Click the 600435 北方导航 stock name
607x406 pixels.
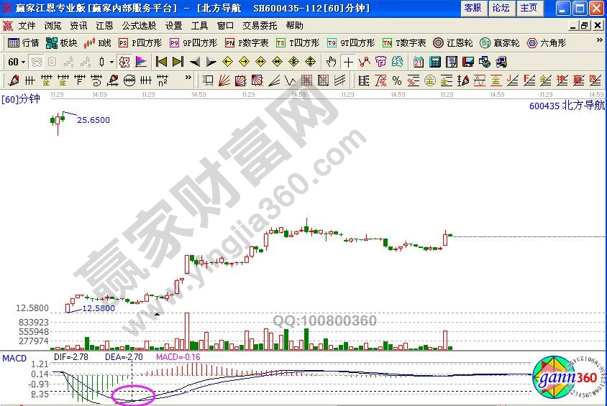pos(567,105)
